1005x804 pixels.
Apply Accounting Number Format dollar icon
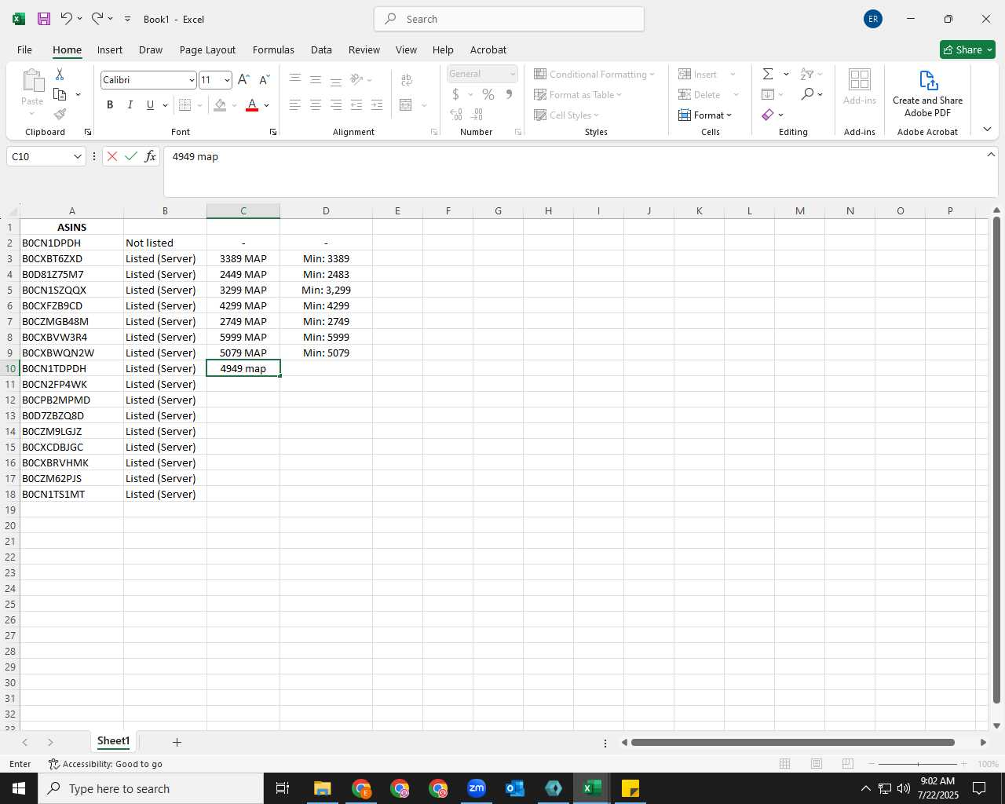click(x=455, y=94)
